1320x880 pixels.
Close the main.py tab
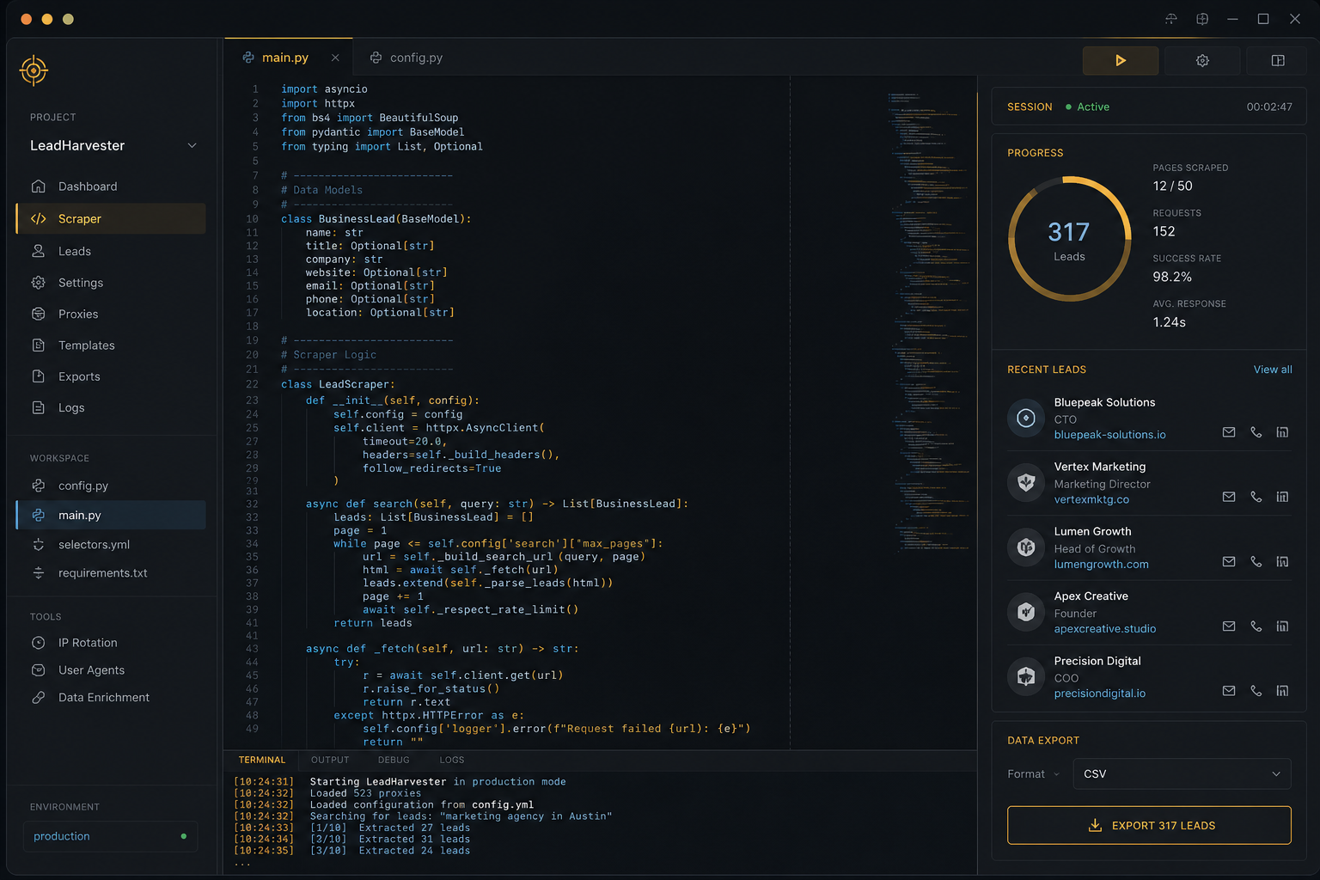tap(335, 58)
